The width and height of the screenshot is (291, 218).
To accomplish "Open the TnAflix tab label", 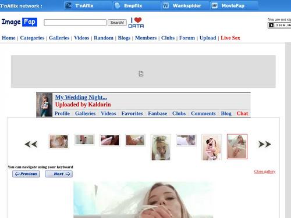I will (x=84, y=6).
